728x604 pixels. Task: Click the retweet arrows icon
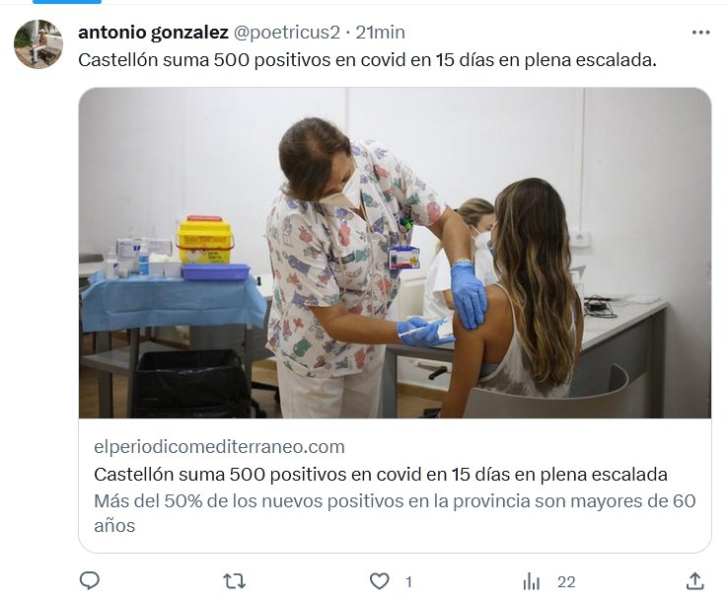[235, 581]
